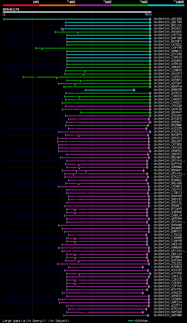
Task: Open entry UniRef100_A7VYD8
Action: (168, 273)
